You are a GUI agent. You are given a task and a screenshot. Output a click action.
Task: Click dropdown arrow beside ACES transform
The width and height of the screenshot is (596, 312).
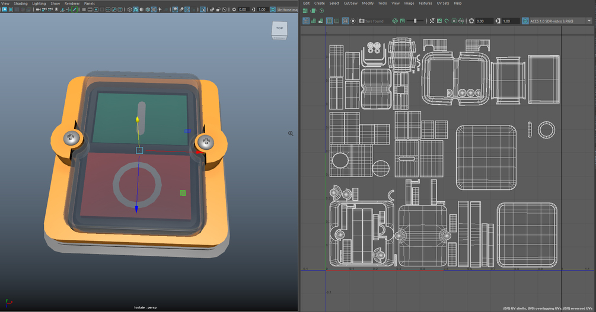tap(589, 21)
